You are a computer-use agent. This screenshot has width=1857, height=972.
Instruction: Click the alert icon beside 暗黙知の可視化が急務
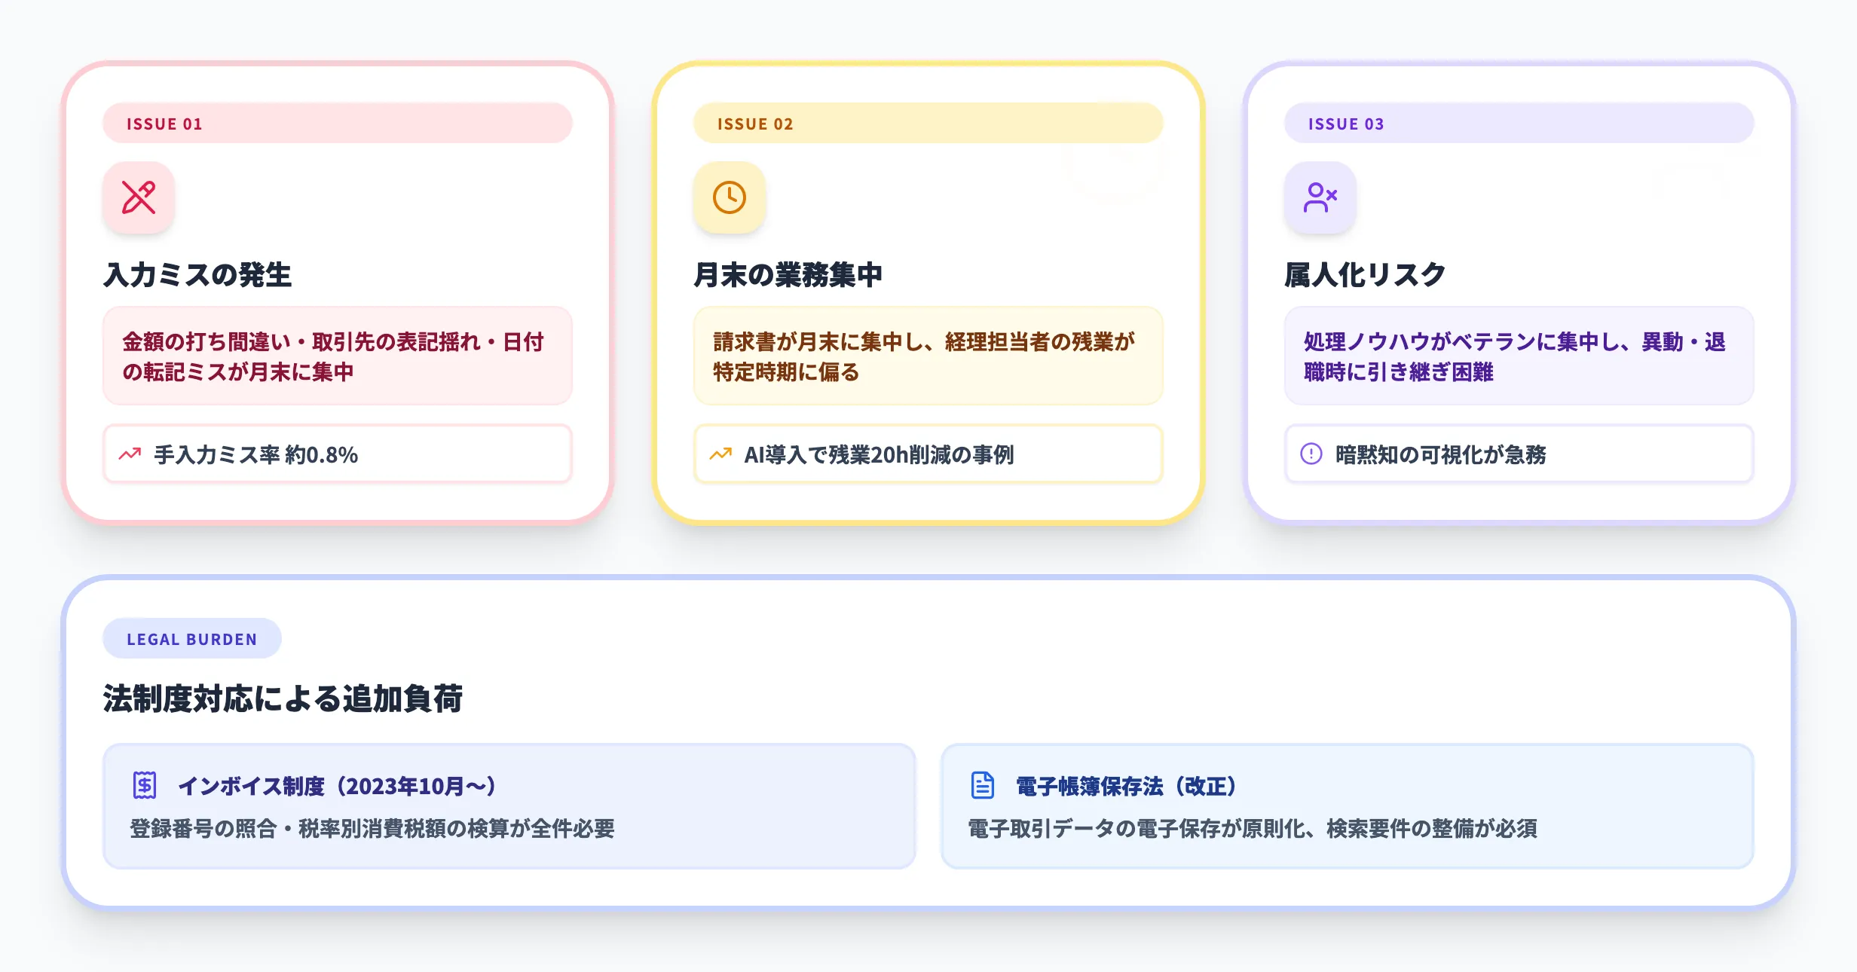(x=1311, y=454)
